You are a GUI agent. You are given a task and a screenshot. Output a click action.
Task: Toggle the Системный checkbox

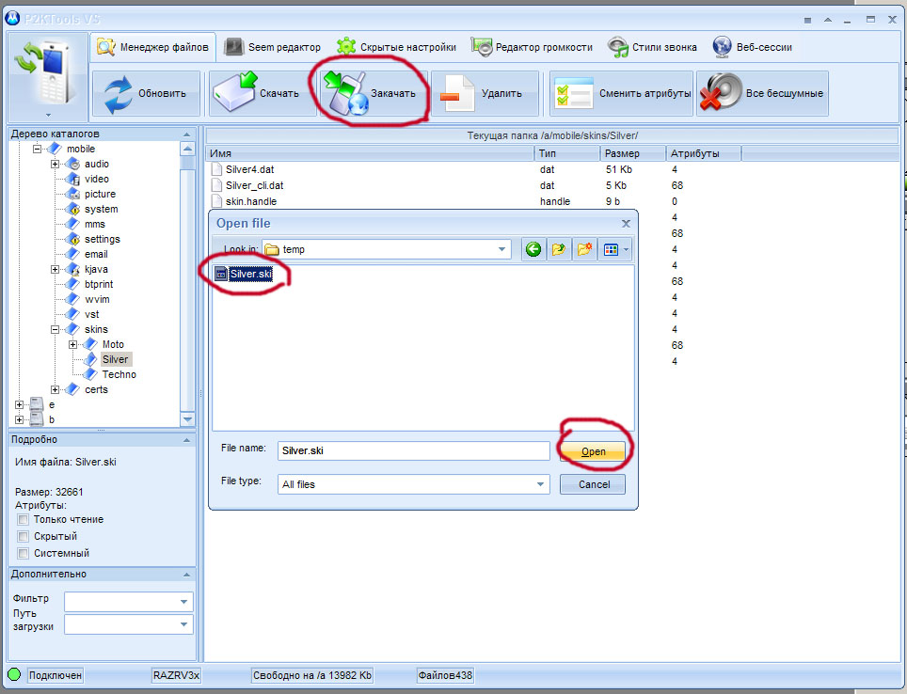pos(24,553)
